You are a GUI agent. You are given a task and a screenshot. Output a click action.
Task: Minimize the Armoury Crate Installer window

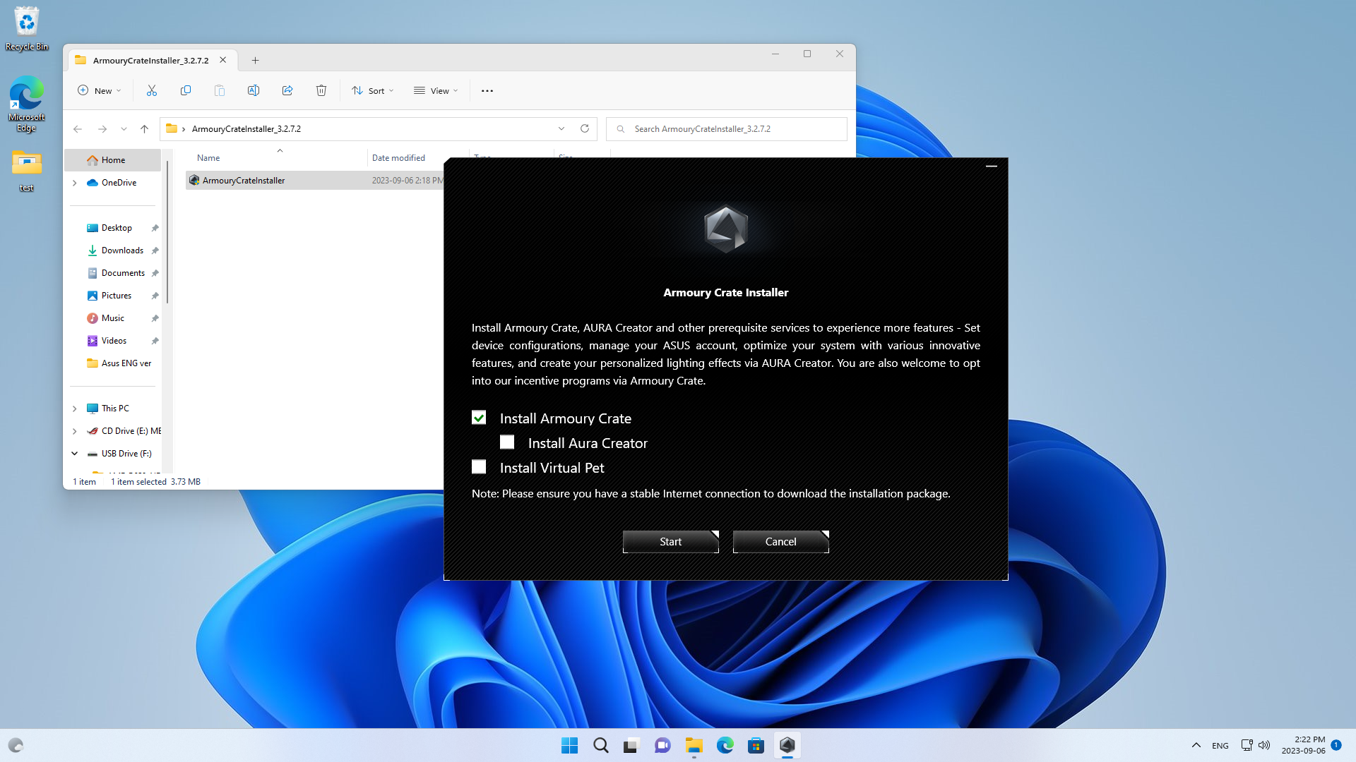[x=992, y=167]
